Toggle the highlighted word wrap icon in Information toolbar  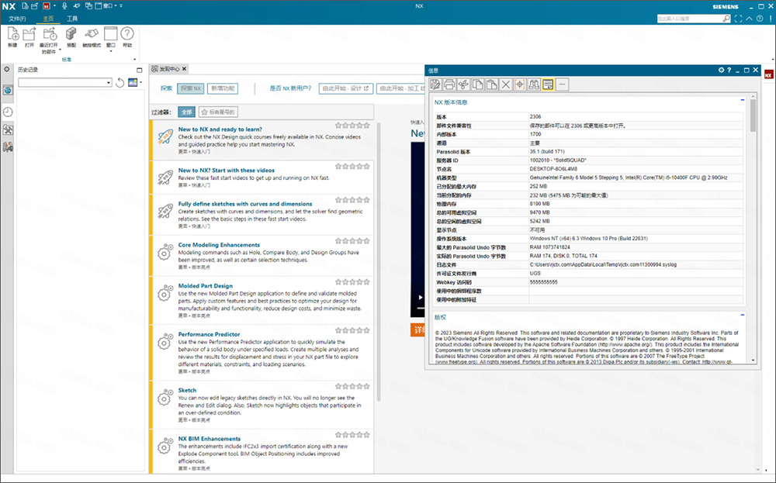(x=548, y=85)
